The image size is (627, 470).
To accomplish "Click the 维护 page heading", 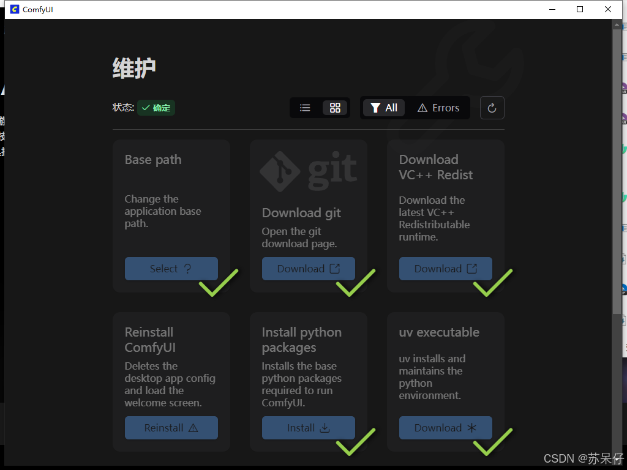I will [134, 69].
